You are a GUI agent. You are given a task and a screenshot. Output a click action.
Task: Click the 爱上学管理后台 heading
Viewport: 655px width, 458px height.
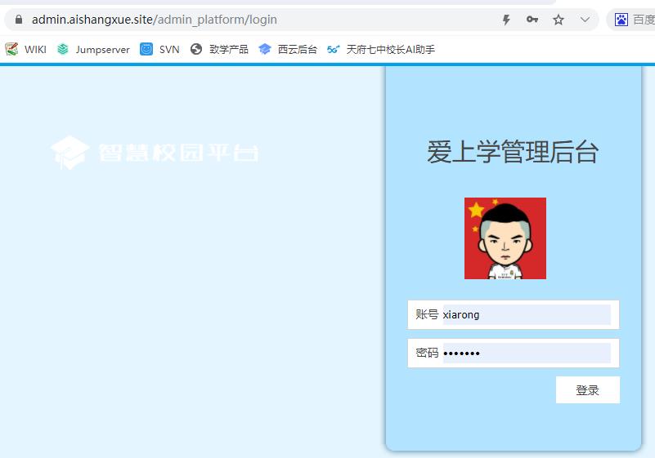pos(513,152)
